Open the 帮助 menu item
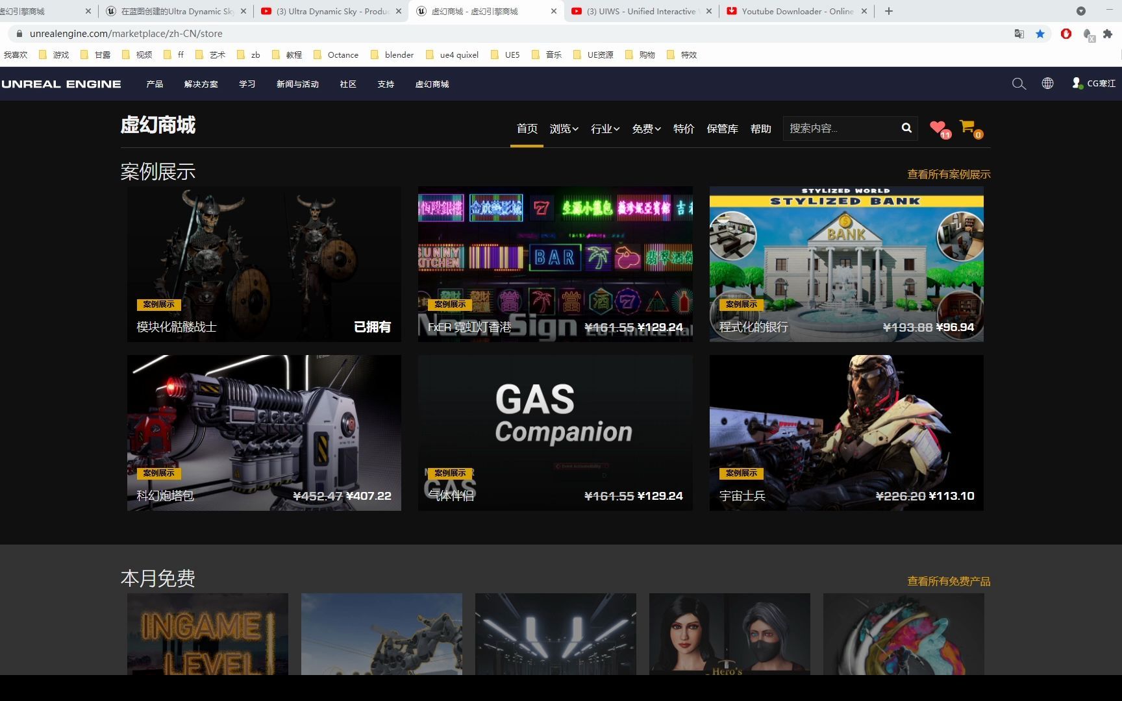Image resolution: width=1122 pixels, height=701 pixels. [760, 129]
